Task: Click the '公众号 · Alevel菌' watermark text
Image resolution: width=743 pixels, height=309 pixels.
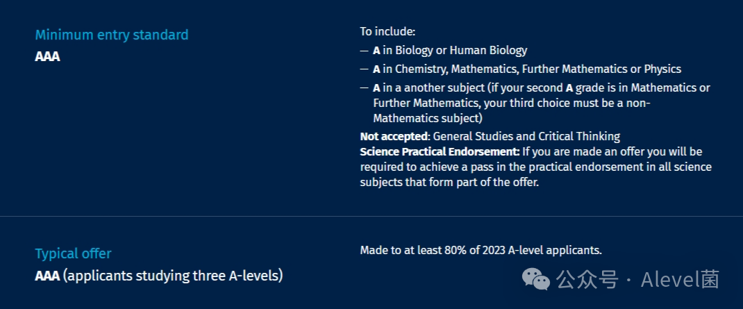Action: 637,279
